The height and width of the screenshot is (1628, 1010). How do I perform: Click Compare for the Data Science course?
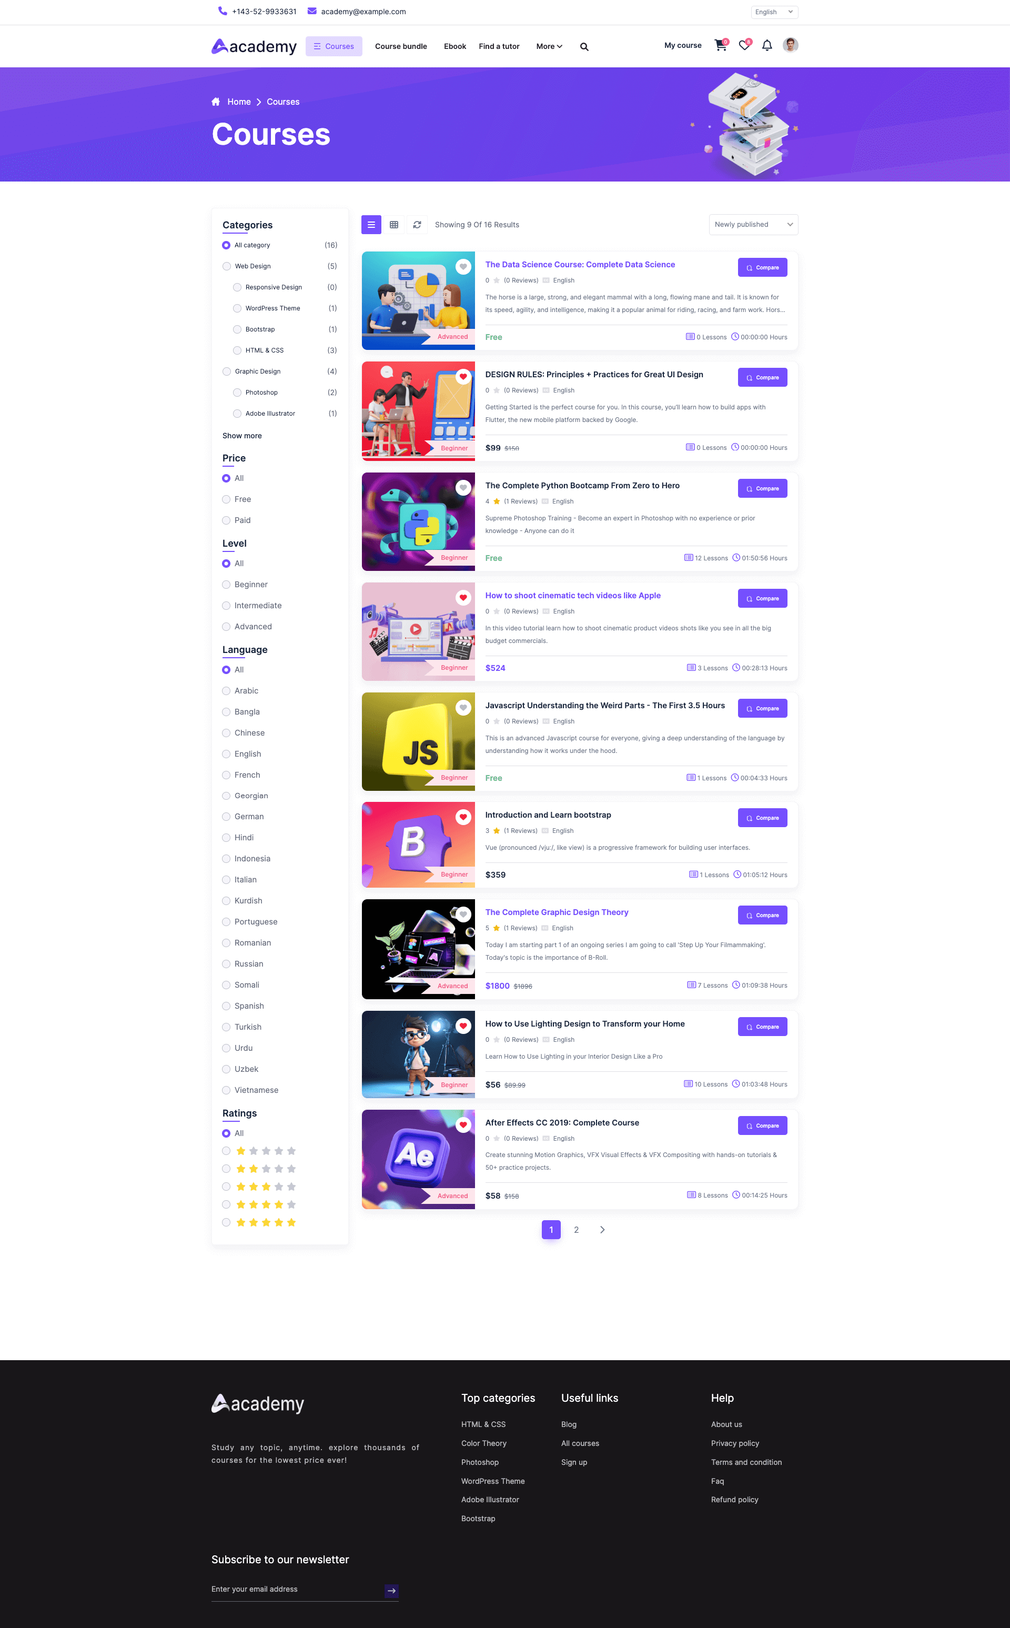tap(762, 267)
